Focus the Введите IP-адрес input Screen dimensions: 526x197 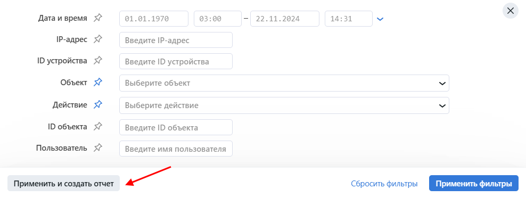point(176,40)
